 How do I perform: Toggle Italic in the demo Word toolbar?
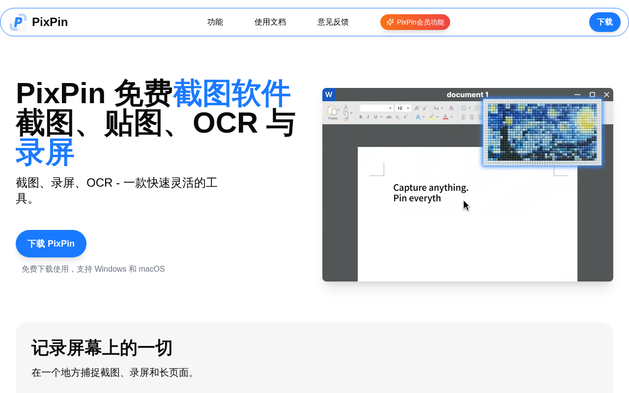pyautogui.click(x=368, y=117)
